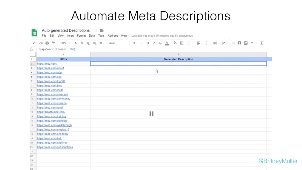Click the document title Auto-generated Descriptions
The width and height of the screenshot is (302, 170).
66,30
